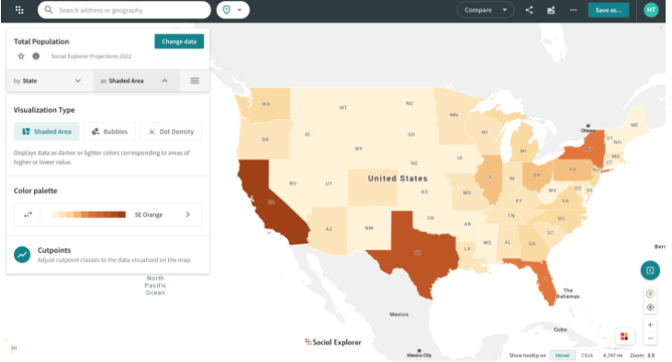The height and width of the screenshot is (362, 672).
Task: Zoom in with the plus button
Action: coord(650,324)
